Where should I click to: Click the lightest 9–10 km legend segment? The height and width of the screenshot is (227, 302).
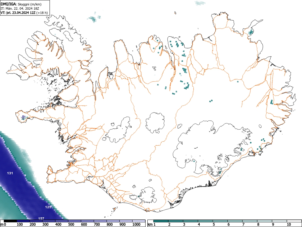tap(279, 221)
